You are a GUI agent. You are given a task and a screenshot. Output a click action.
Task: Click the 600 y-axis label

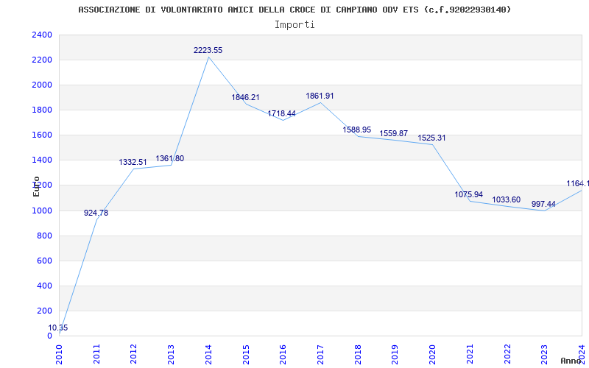coord(44,261)
